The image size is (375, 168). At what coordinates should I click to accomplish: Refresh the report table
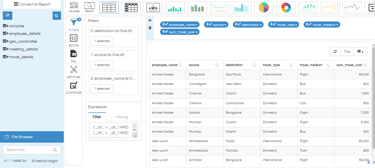335,52
